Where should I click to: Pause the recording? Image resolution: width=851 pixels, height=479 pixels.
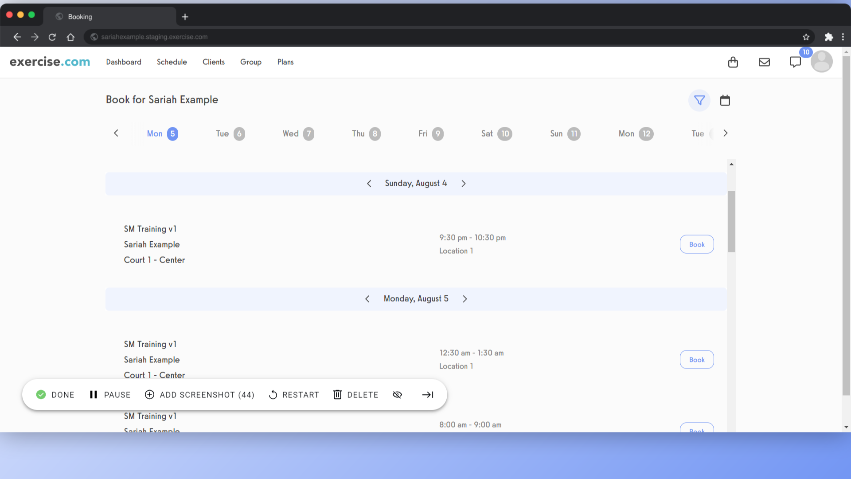(110, 395)
